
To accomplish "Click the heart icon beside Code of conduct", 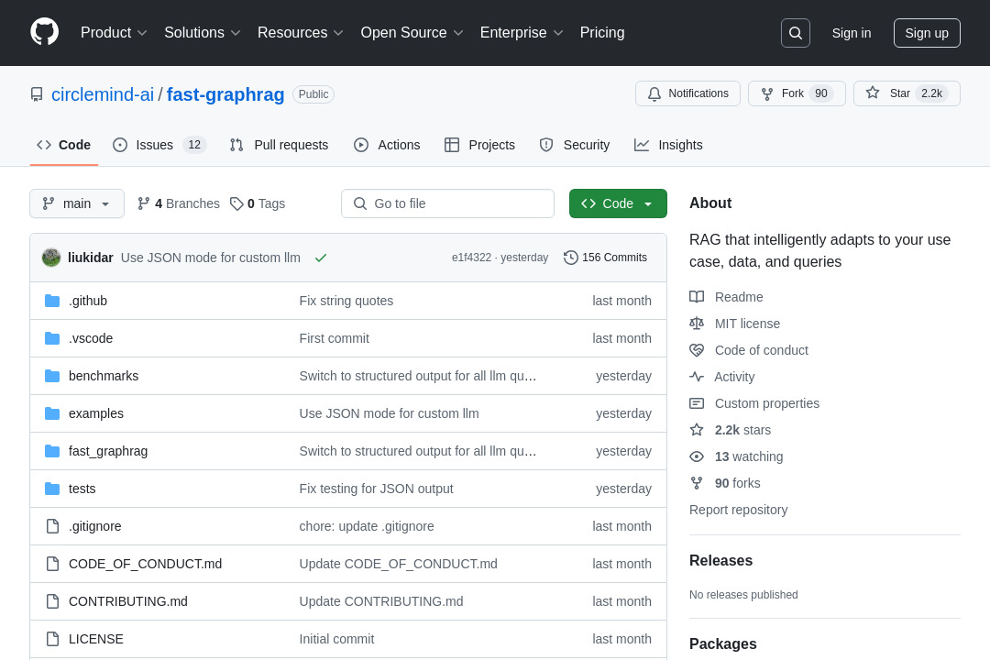I will (697, 350).
